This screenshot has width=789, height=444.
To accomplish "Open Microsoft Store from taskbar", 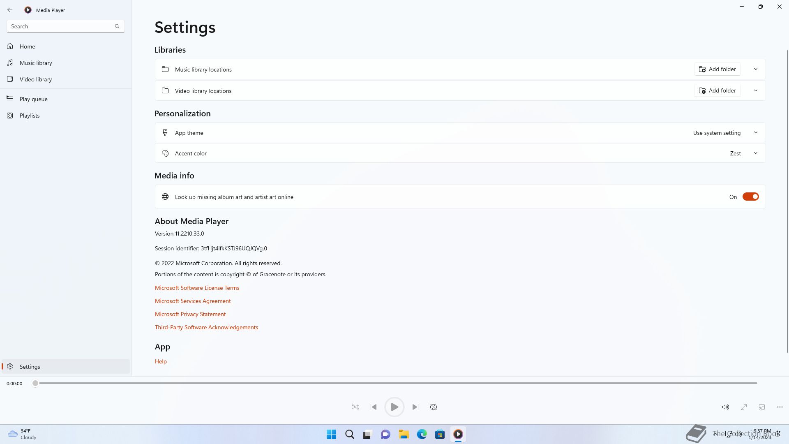I will click(x=440, y=434).
